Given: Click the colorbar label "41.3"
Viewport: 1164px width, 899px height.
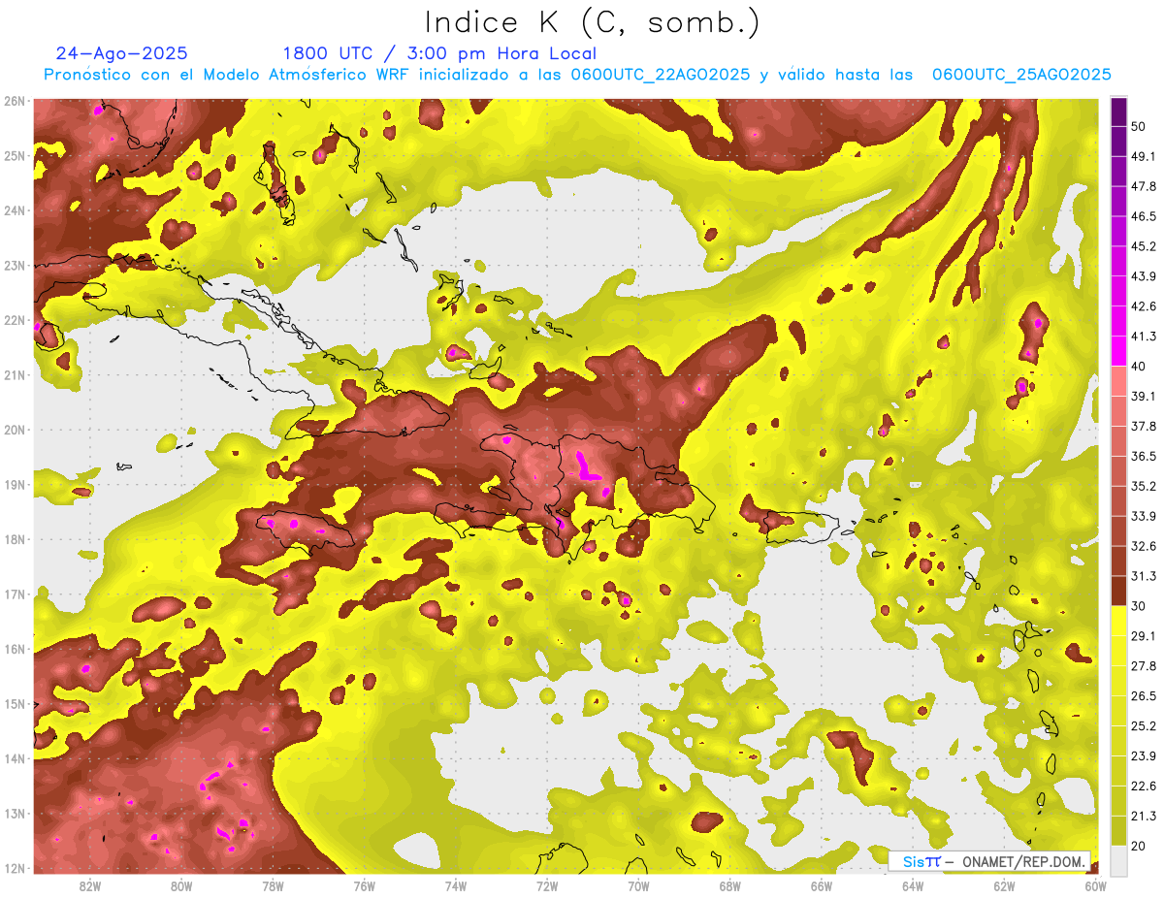Looking at the screenshot, I should pyautogui.click(x=1143, y=337).
